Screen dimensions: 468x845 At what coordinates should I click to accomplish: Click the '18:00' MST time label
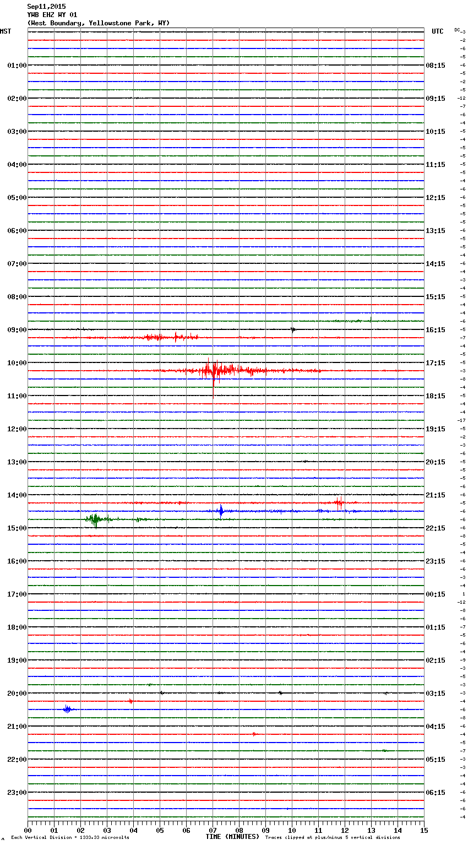pos(17,627)
